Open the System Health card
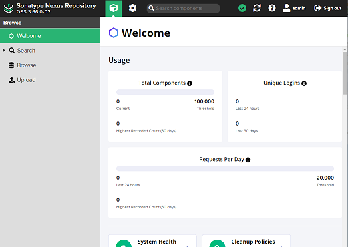This screenshot has height=247, width=348. point(152,241)
